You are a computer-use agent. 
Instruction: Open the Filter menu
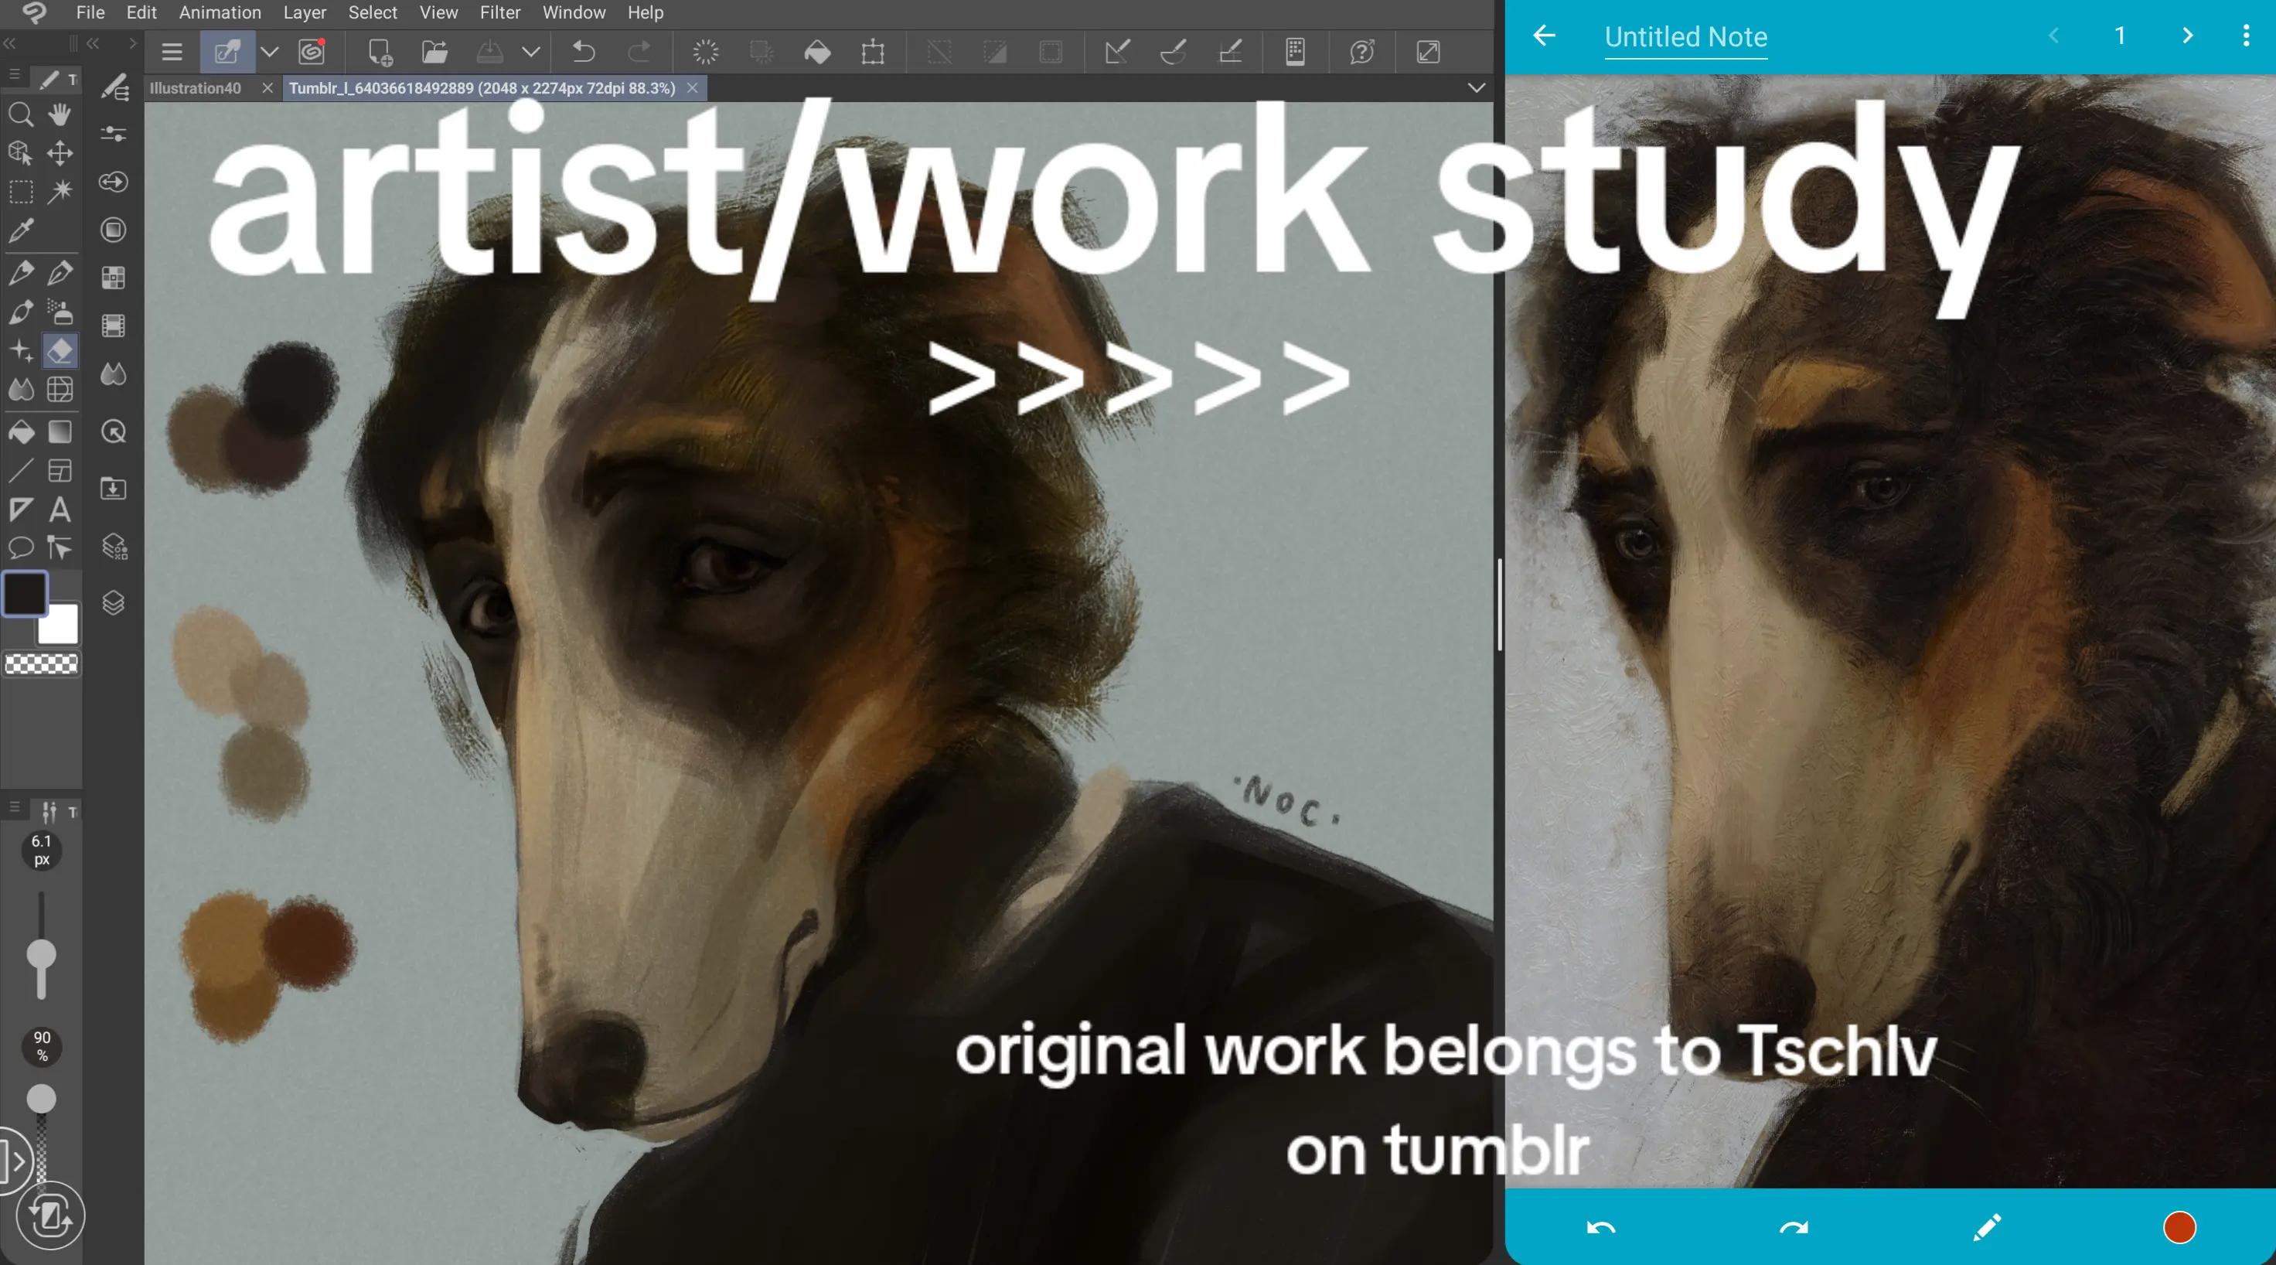tap(500, 12)
